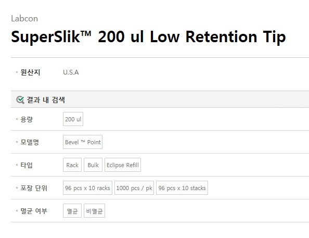Open the Labcon brand link

[24, 19]
